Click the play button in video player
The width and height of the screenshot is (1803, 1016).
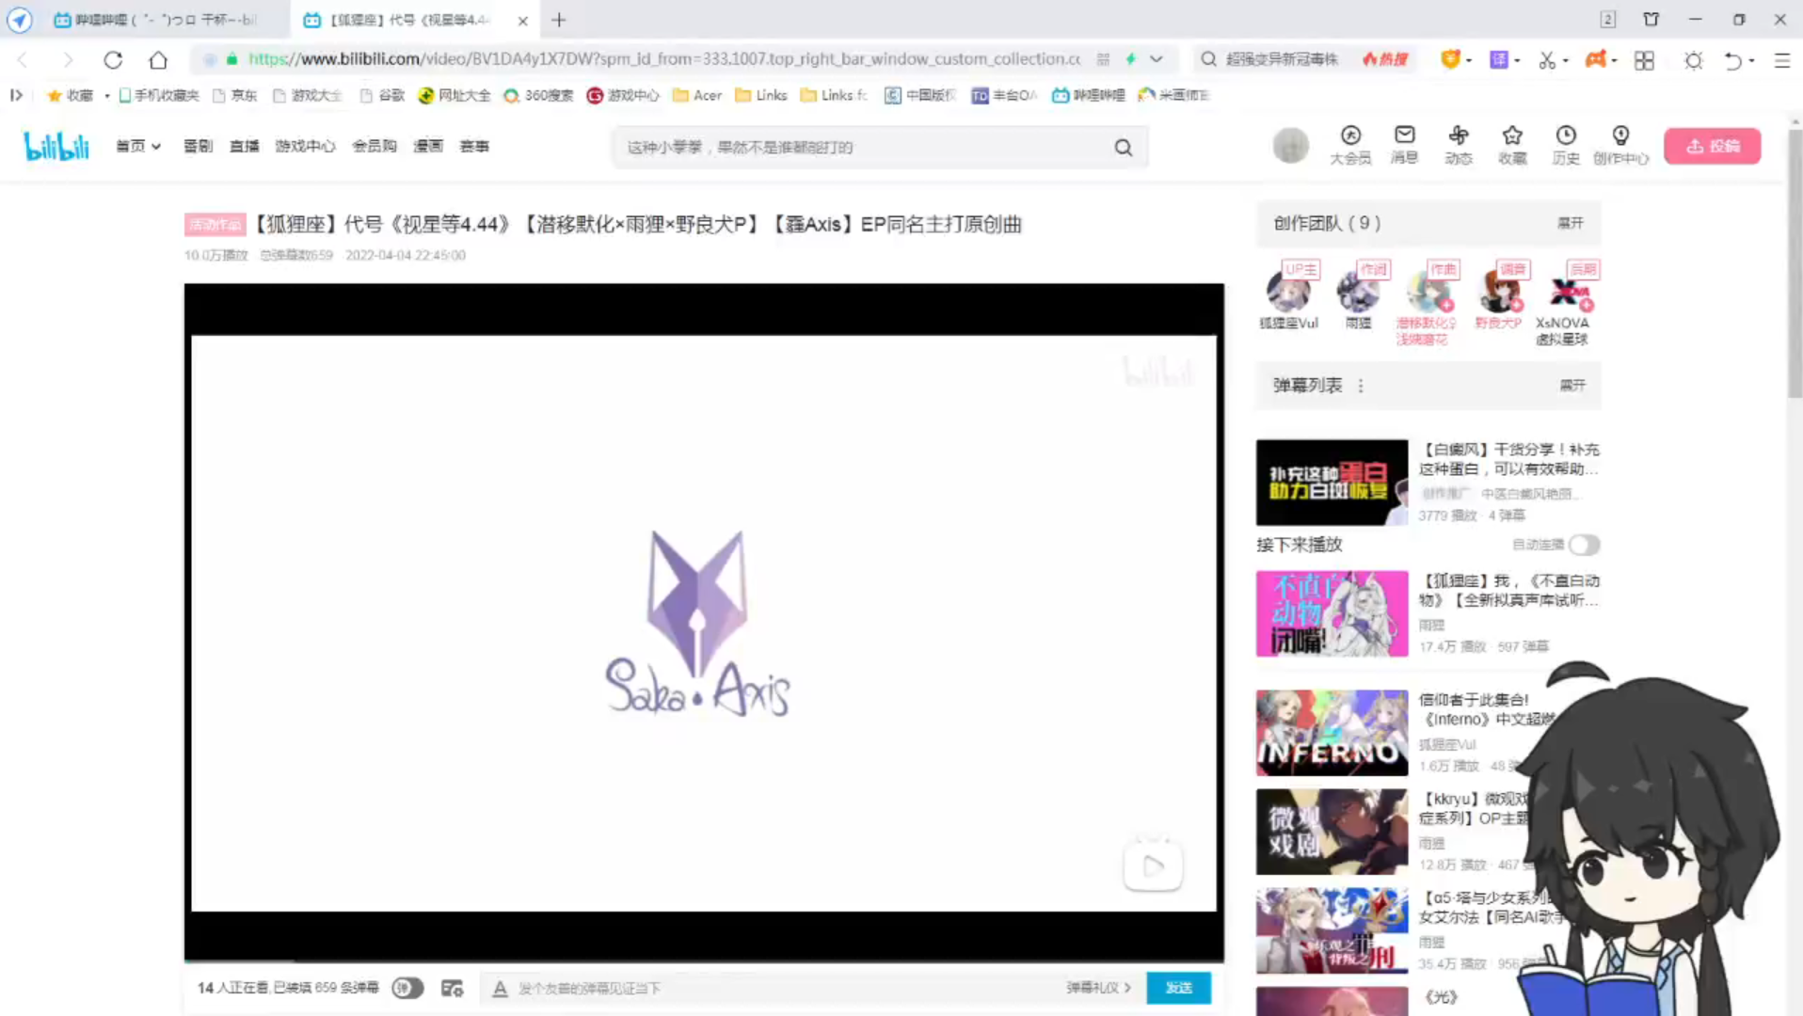[1153, 865]
